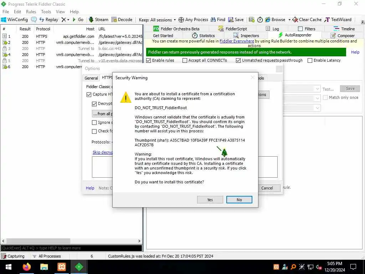Open Fiddler Orchestra Beta tab
The image size is (365, 274).
pos(176,29)
